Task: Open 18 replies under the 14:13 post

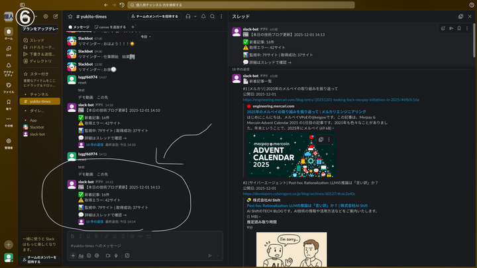Action: coord(94,222)
